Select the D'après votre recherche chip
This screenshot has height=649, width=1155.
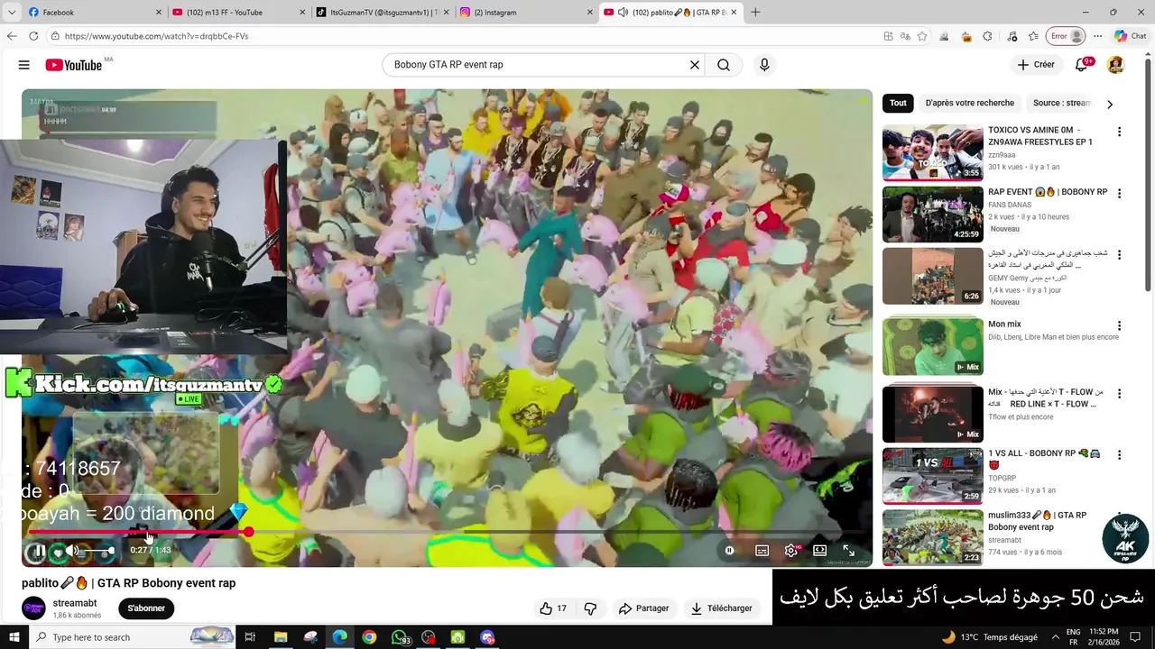[970, 103]
